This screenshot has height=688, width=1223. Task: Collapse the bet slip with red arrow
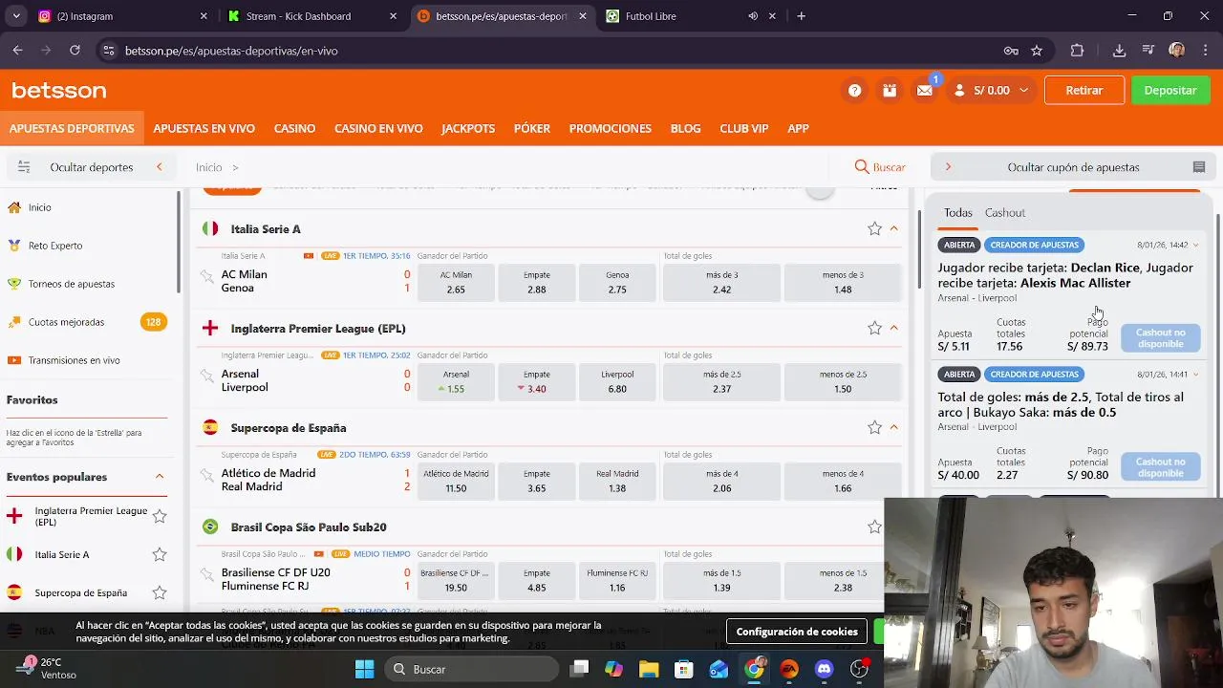pyautogui.click(x=948, y=167)
